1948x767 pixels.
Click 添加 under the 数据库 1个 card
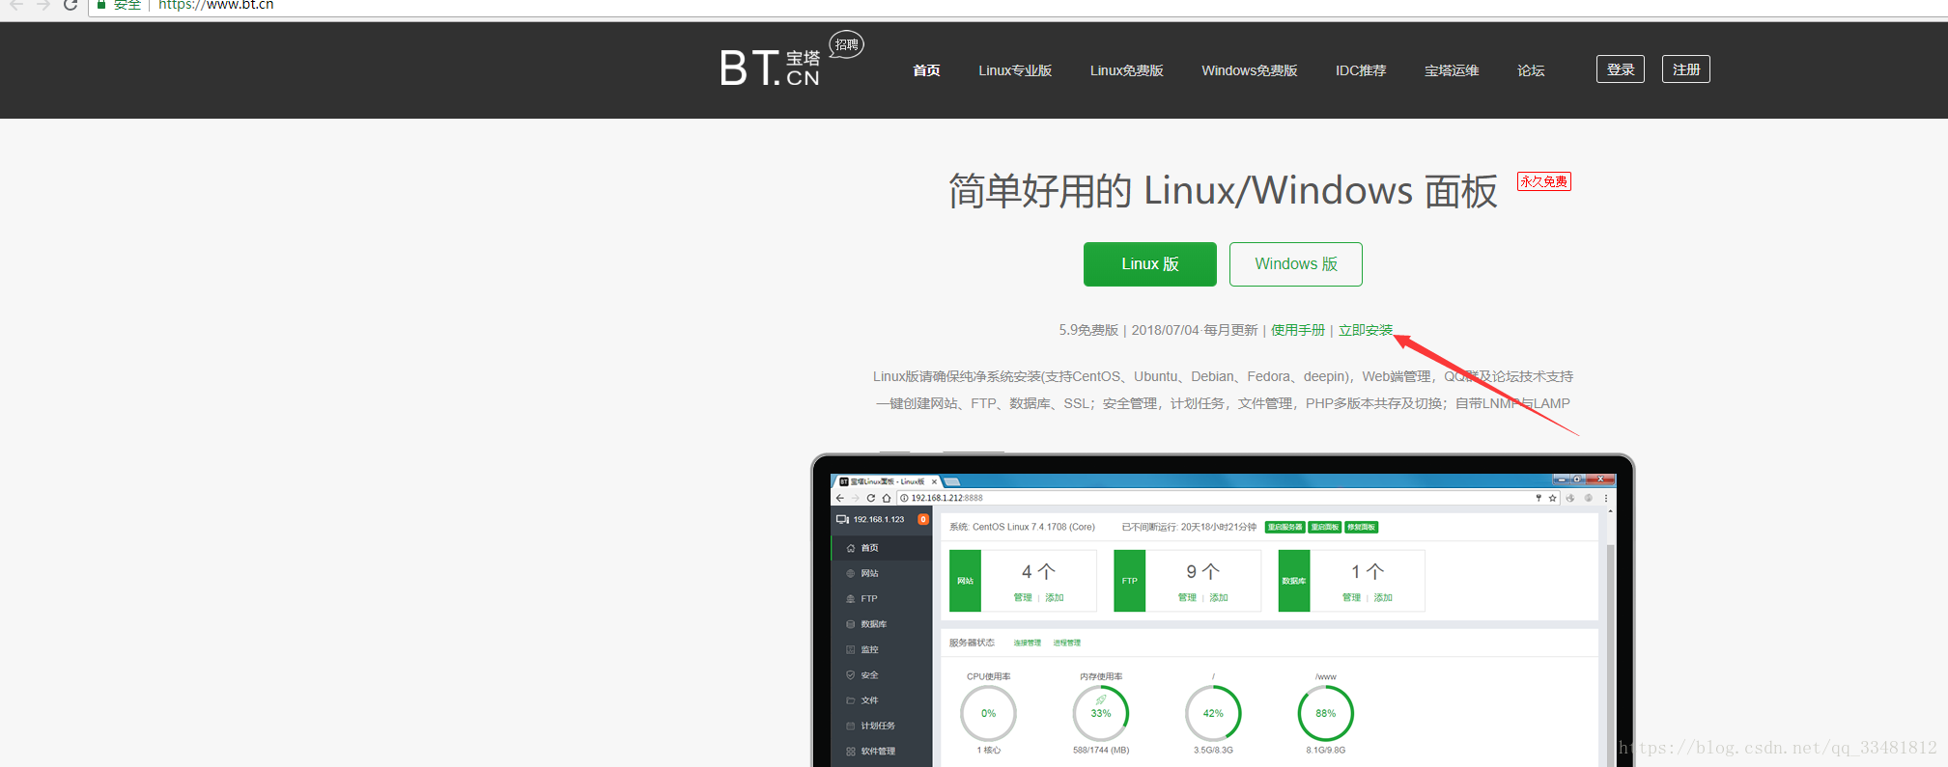(x=1383, y=597)
